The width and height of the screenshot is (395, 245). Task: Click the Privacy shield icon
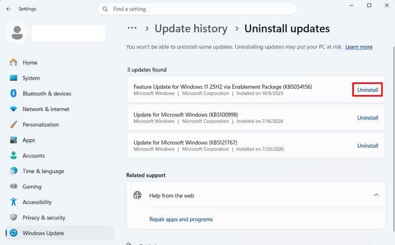point(13,217)
